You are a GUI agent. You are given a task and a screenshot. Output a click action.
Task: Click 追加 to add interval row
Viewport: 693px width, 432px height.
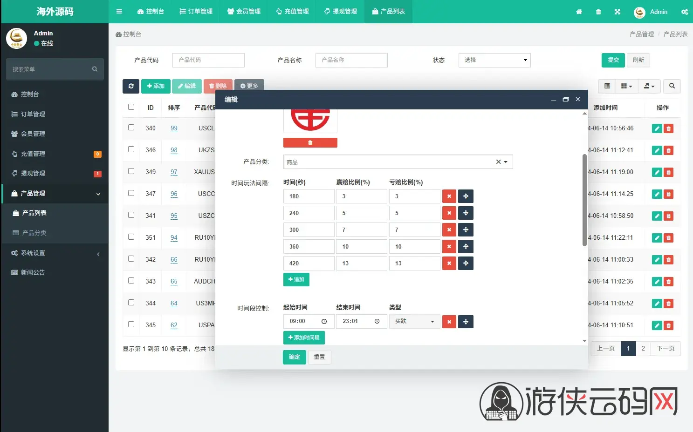coord(296,280)
